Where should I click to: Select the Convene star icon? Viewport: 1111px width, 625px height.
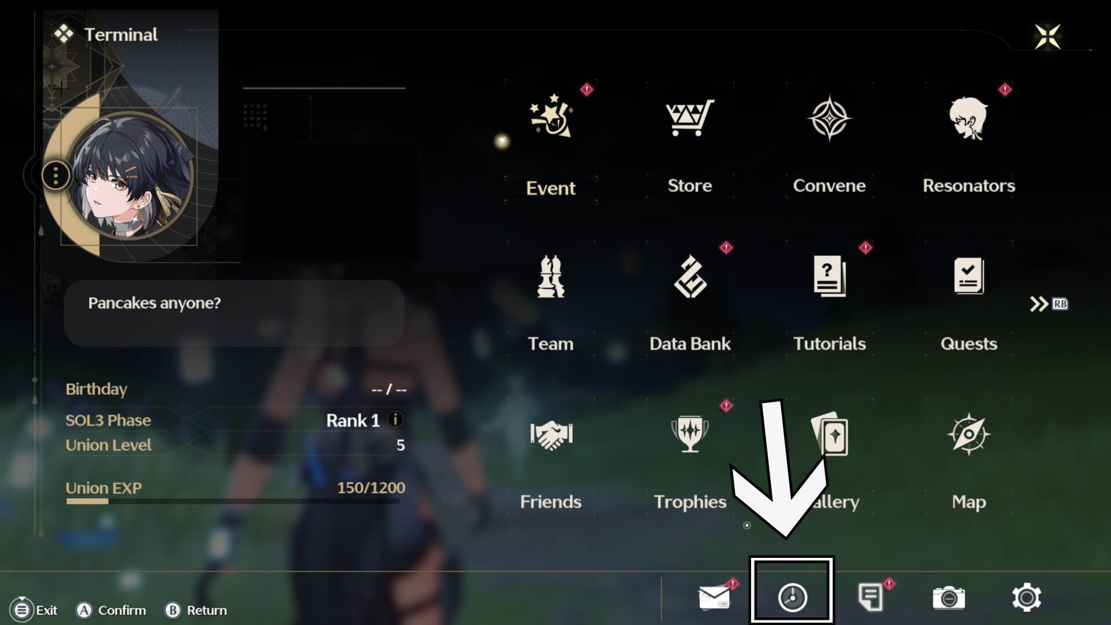click(829, 118)
